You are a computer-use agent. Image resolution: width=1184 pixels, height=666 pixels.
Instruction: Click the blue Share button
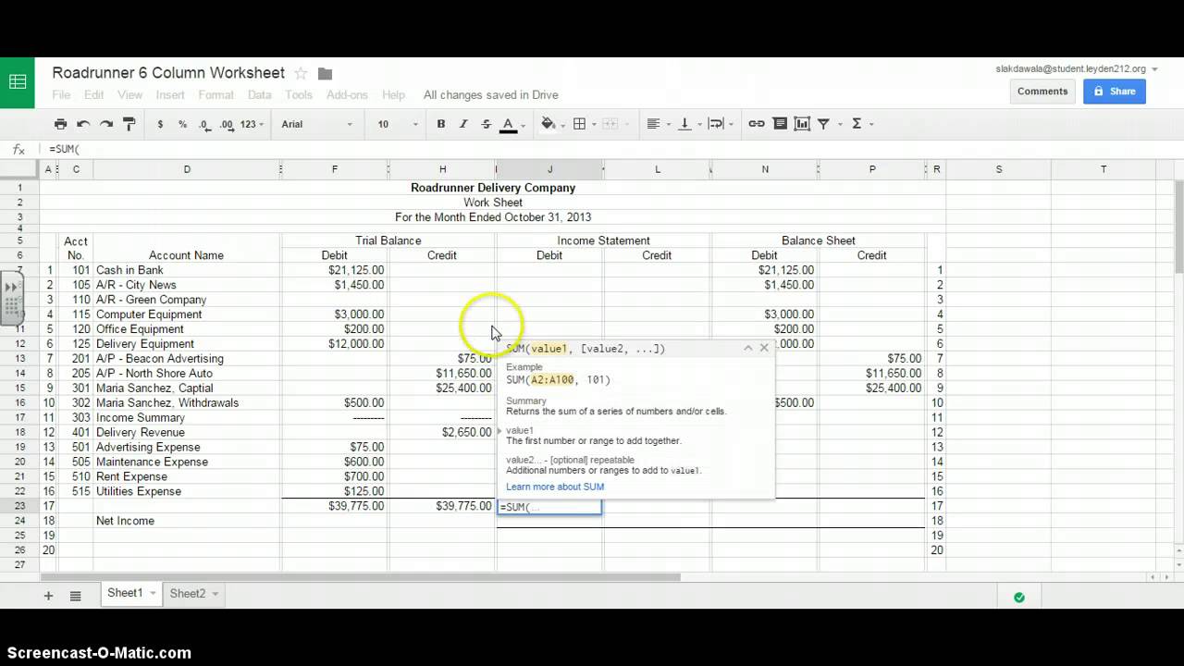[1115, 91]
